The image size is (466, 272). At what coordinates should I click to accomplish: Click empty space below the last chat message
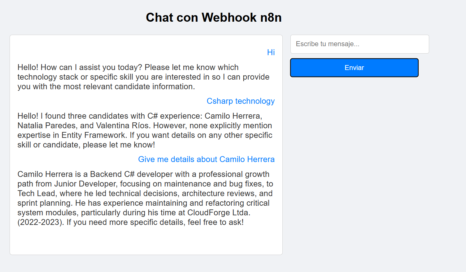point(146,242)
